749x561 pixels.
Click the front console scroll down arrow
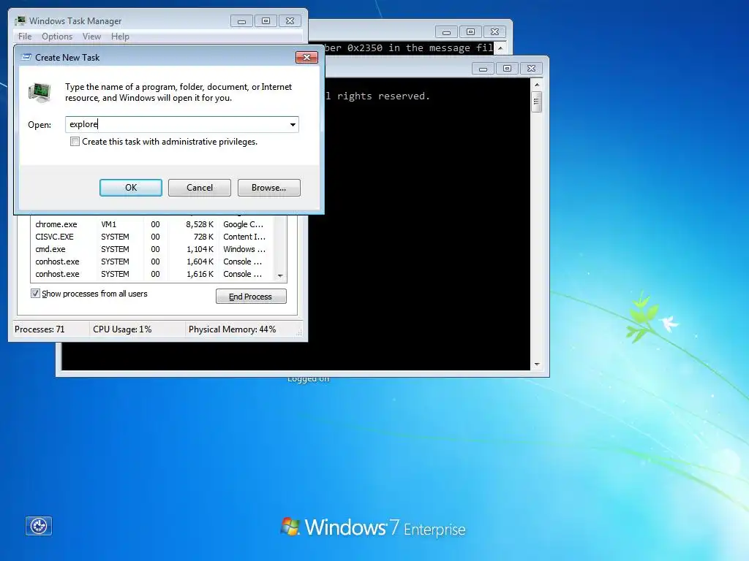point(537,365)
